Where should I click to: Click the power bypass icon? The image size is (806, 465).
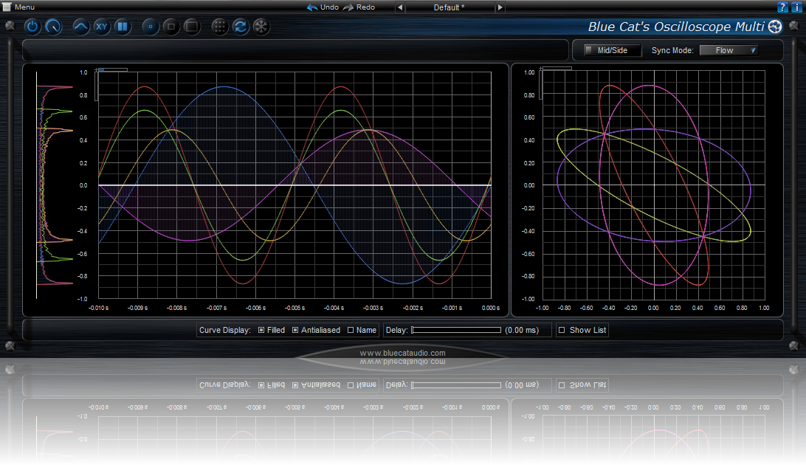click(32, 27)
